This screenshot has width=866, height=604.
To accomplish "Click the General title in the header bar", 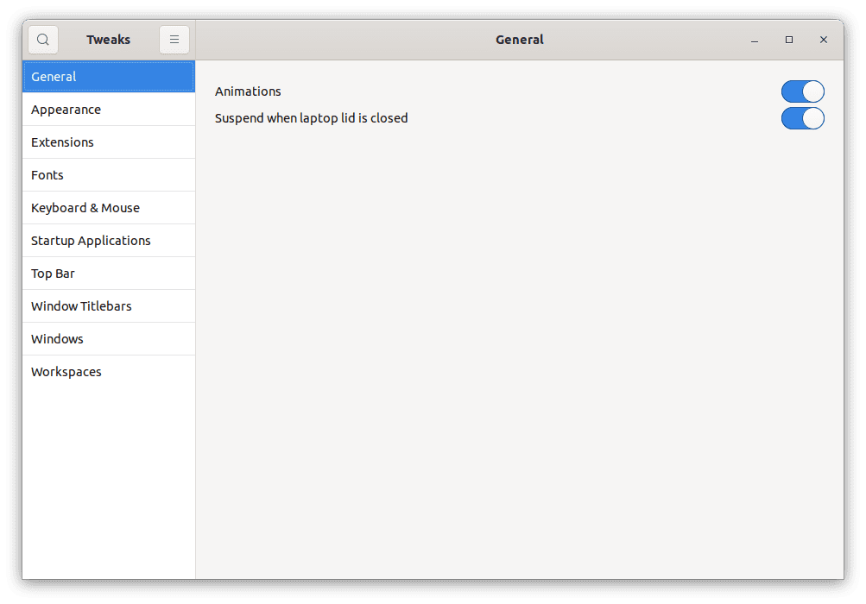I will pos(519,40).
